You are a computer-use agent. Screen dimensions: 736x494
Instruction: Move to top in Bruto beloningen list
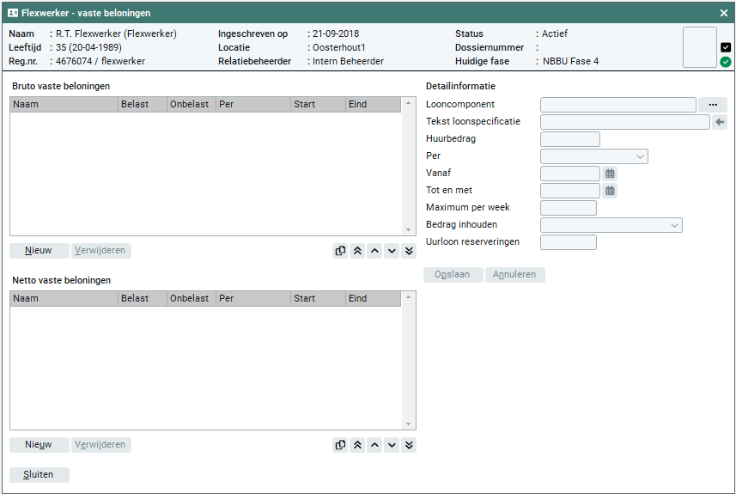[357, 251]
